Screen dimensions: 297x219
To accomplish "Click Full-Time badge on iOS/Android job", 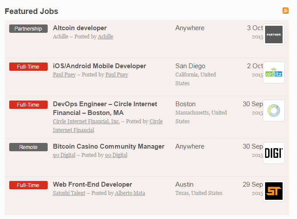I will click(28, 66).
